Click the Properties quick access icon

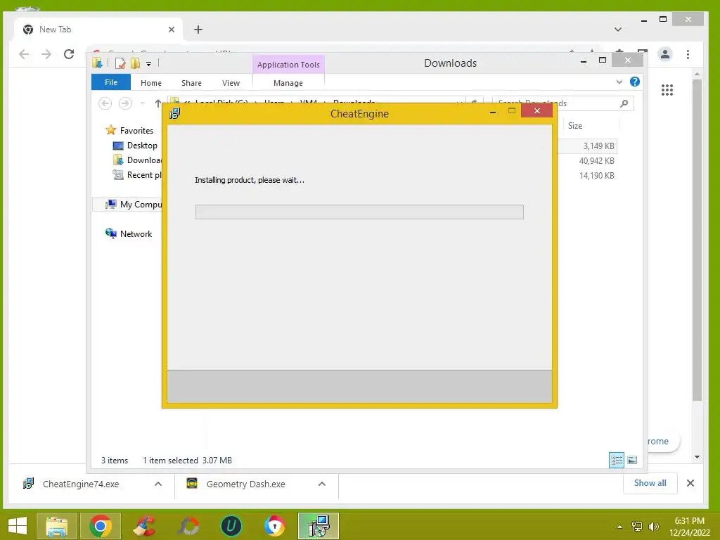click(x=120, y=63)
